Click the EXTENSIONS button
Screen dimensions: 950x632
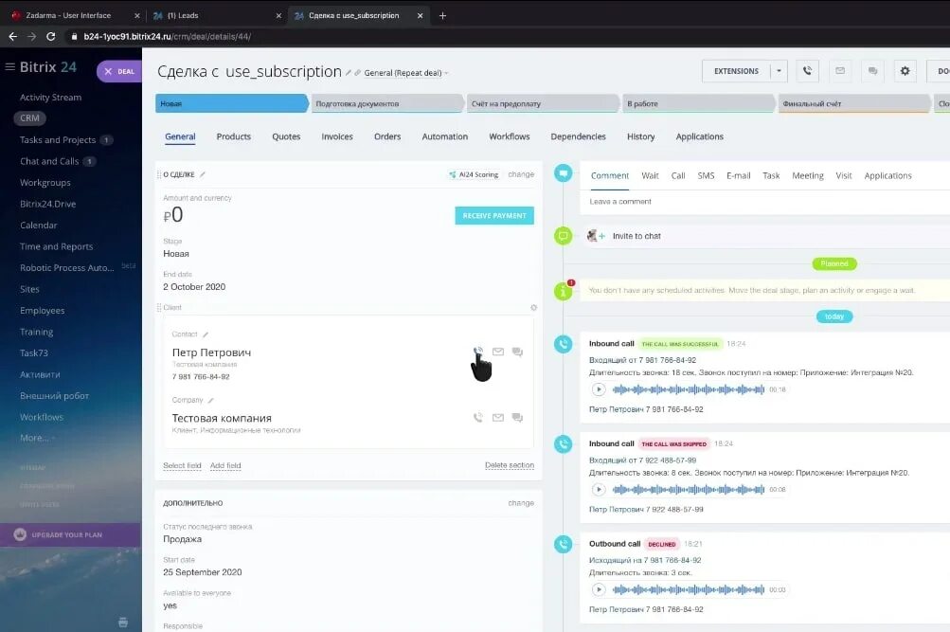point(736,71)
